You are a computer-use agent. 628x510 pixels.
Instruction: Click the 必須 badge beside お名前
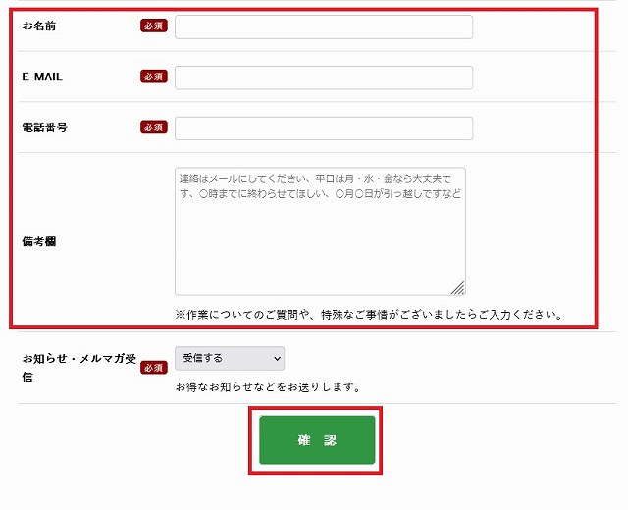[154, 25]
